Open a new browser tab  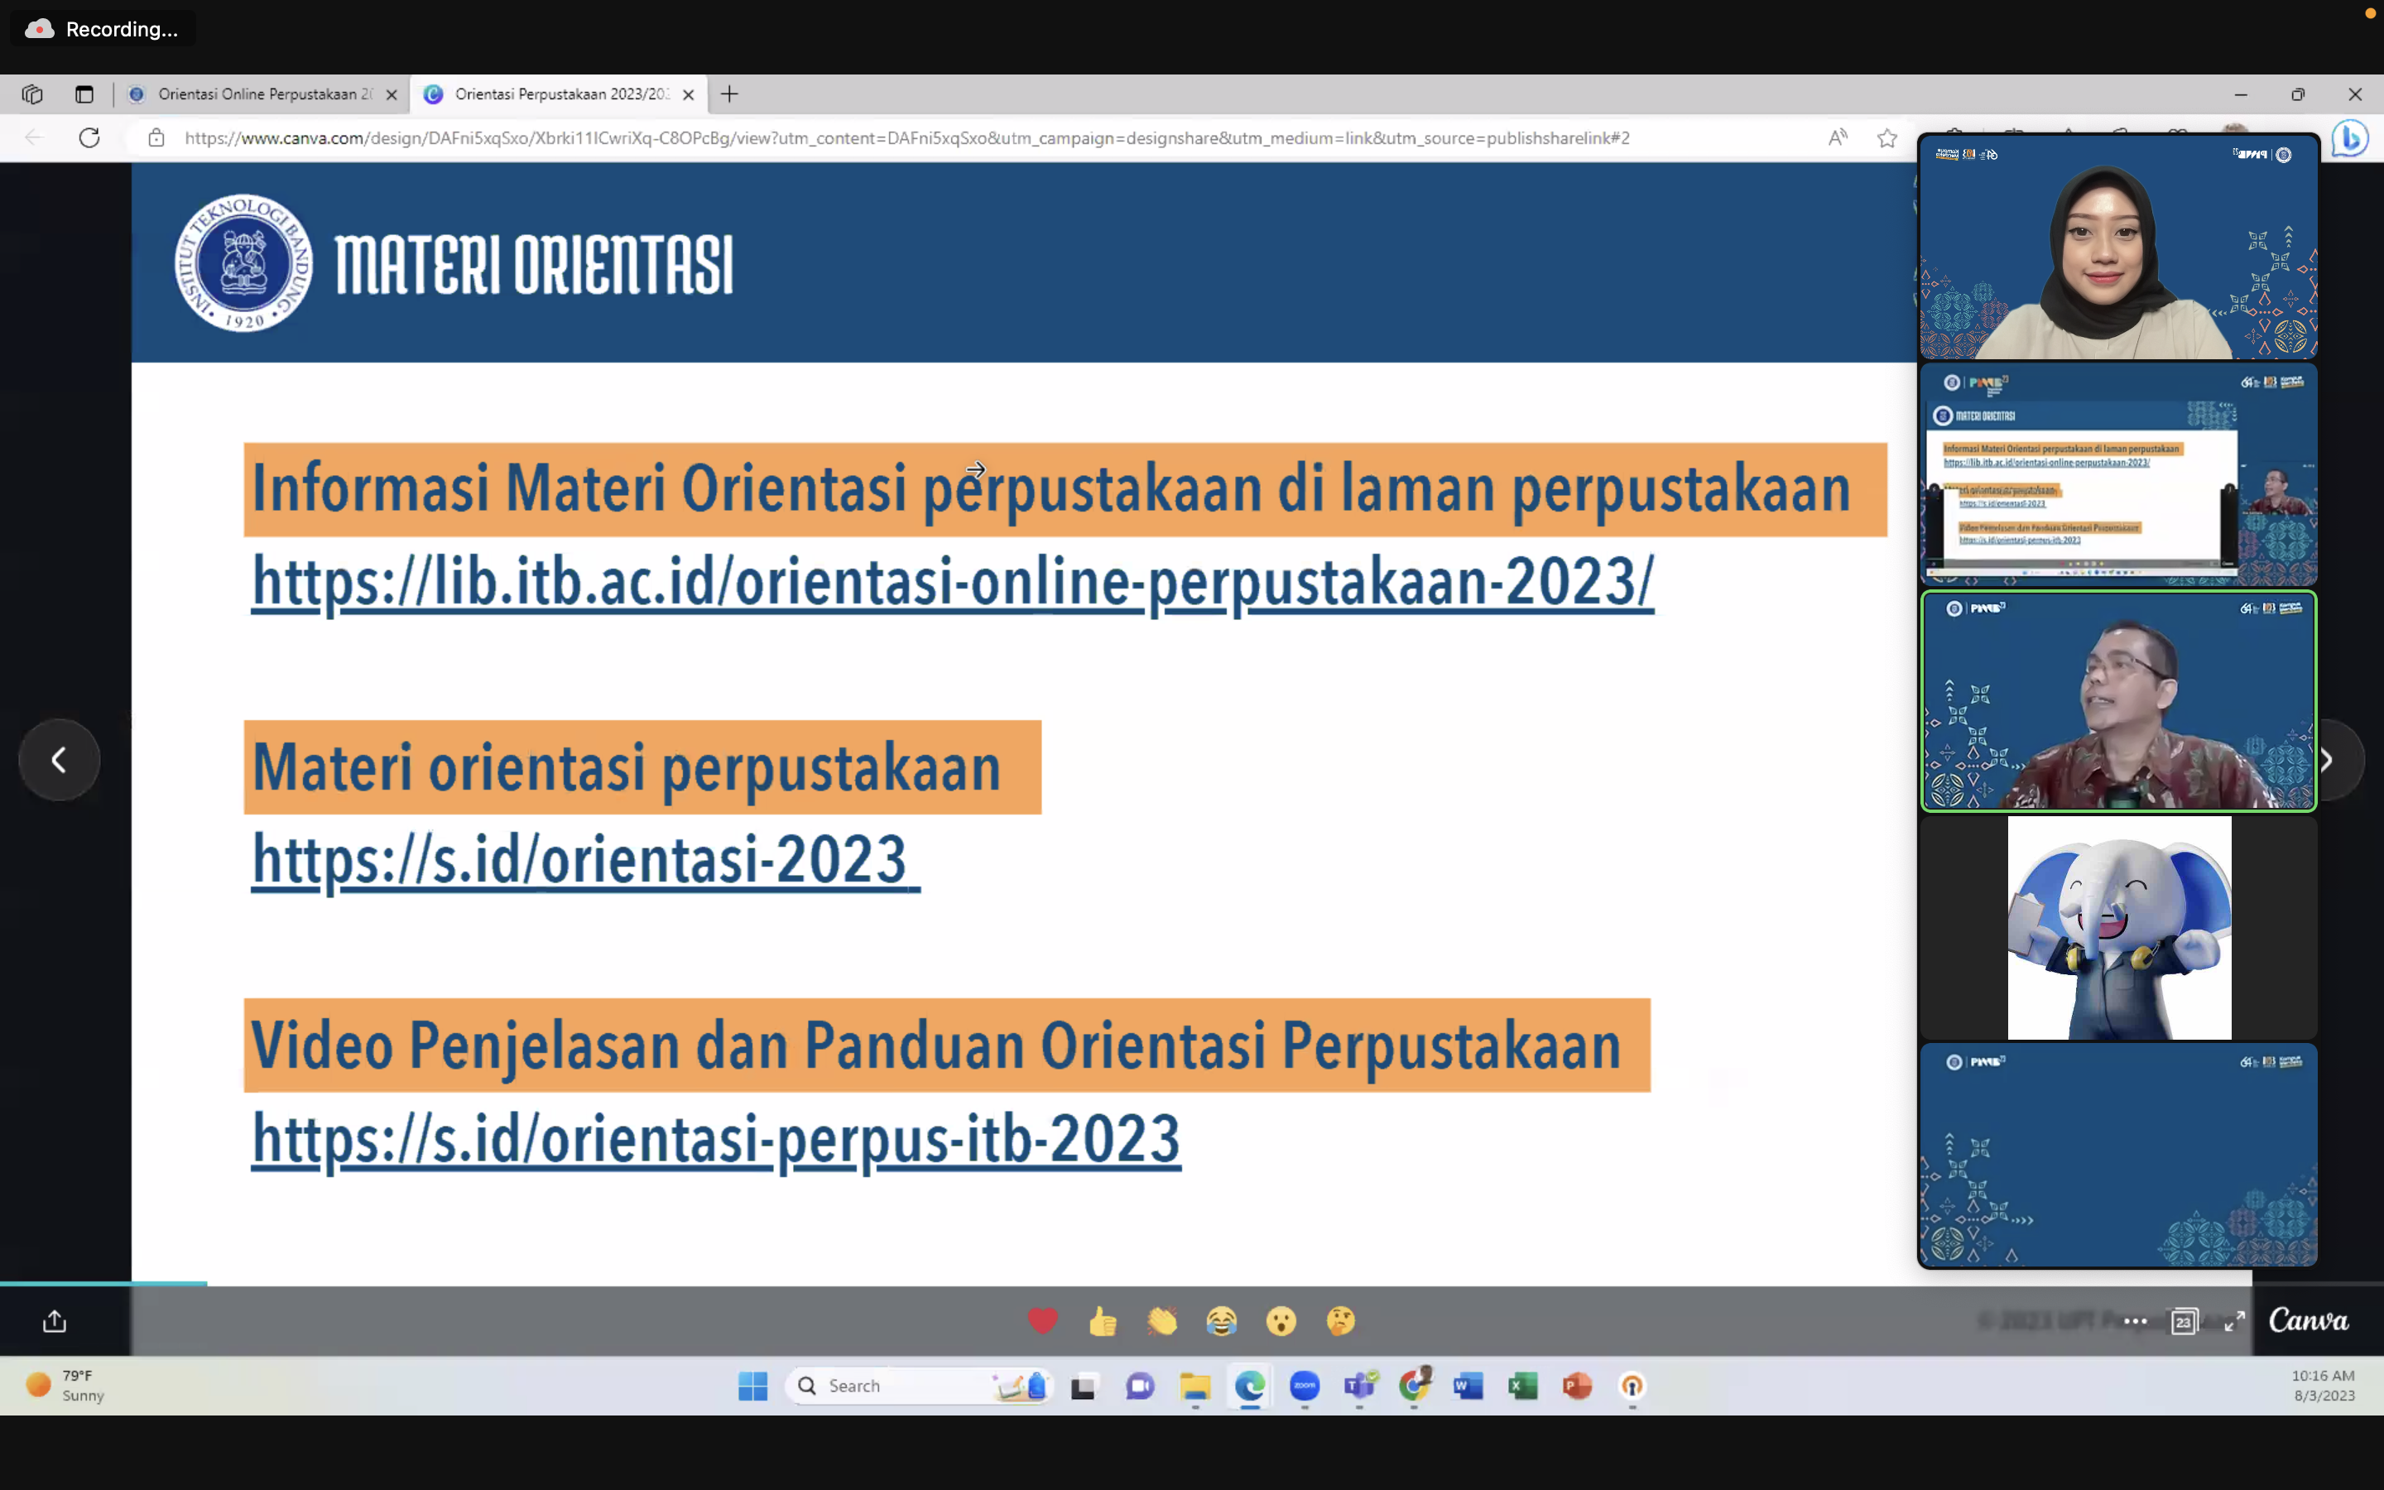coord(729,94)
